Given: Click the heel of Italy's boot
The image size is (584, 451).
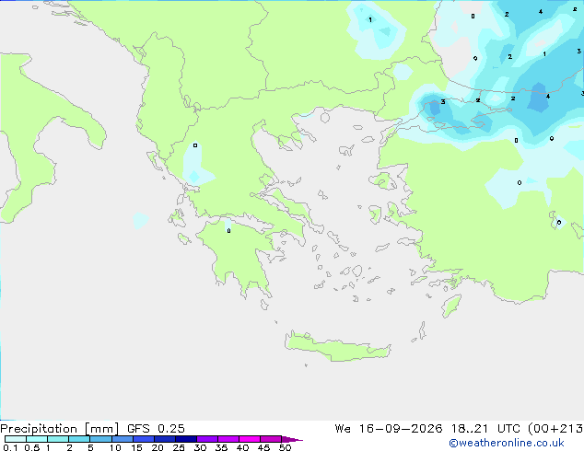Looking at the screenshot, I should (93, 134).
